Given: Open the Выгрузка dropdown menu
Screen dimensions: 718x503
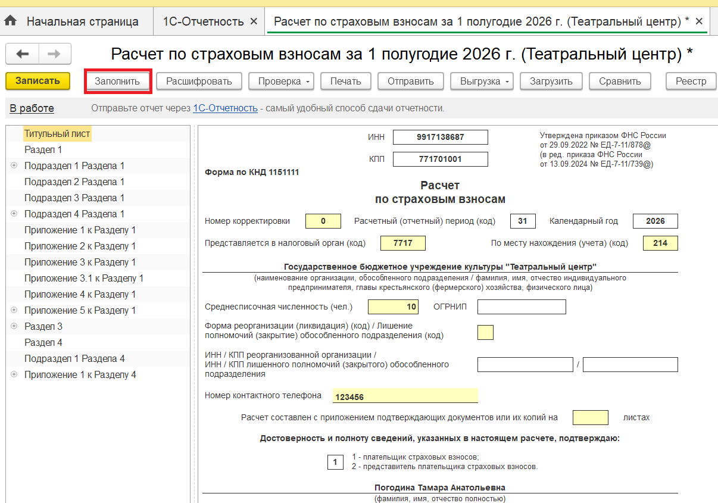Looking at the screenshot, I should (x=482, y=81).
